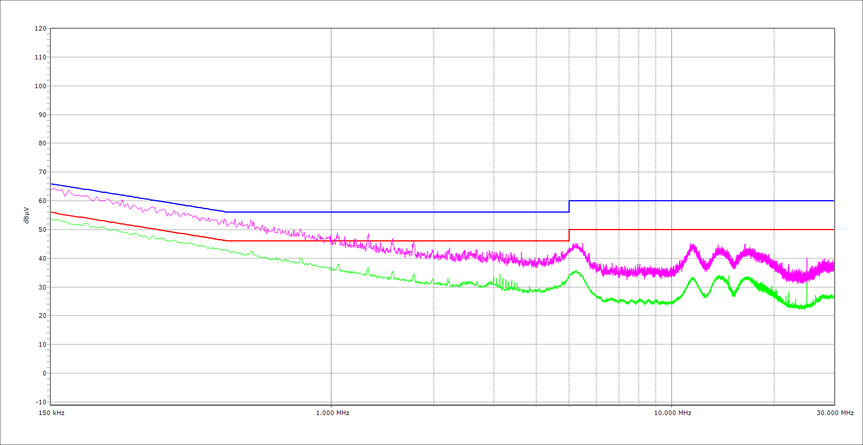Click the 0 label on the y-axis
Image resolution: width=863 pixels, height=445 pixels.
pos(44,373)
